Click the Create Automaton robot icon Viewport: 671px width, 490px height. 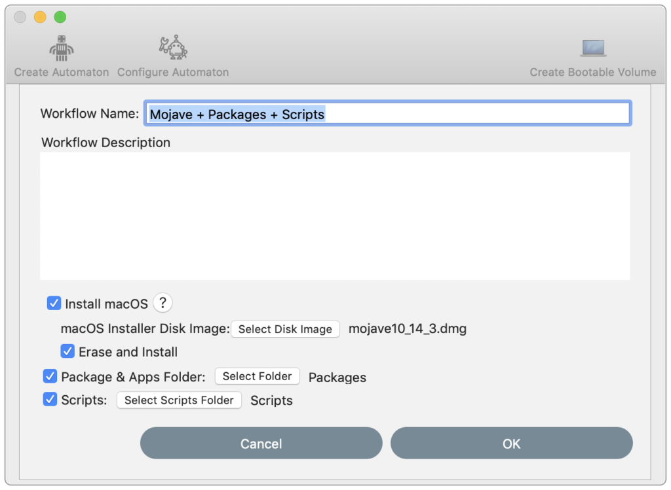[61, 48]
